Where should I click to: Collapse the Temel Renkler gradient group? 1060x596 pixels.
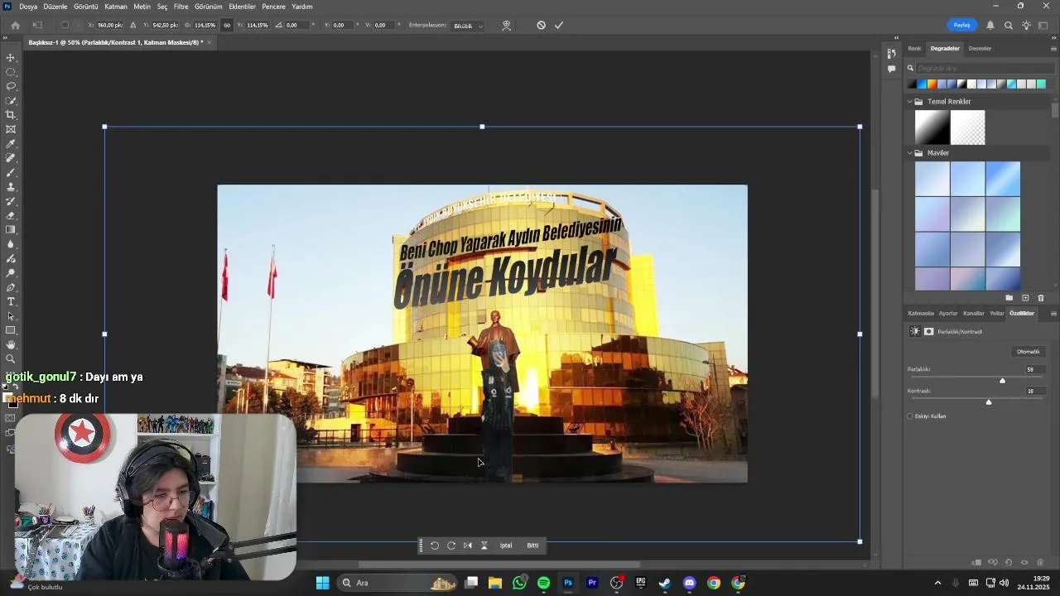pyautogui.click(x=909, y=102)
